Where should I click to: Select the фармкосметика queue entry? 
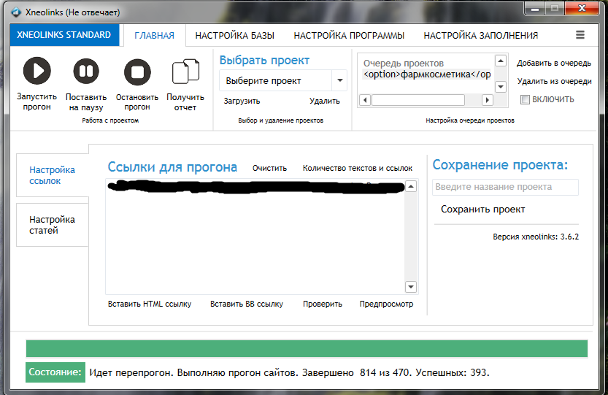[x=427, y=74]
